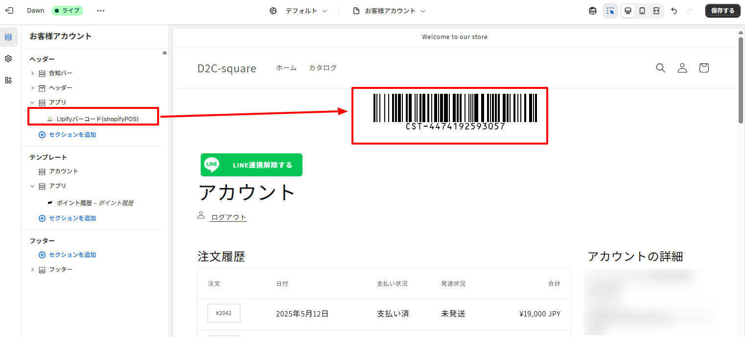Click the ¥19,000 JPY total cell
This screenshot has width=745, height=337.
tap(540, 314)
